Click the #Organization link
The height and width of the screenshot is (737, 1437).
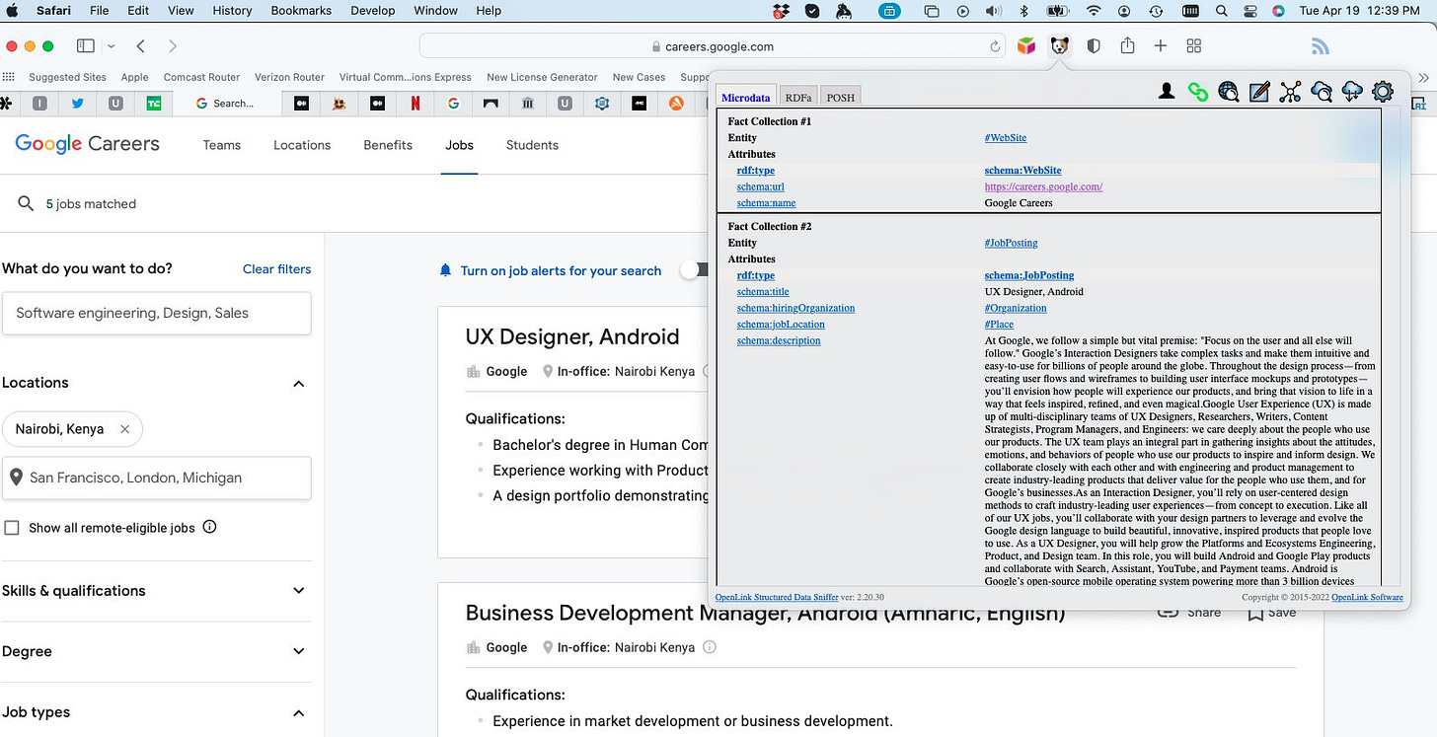point(1016,308)
